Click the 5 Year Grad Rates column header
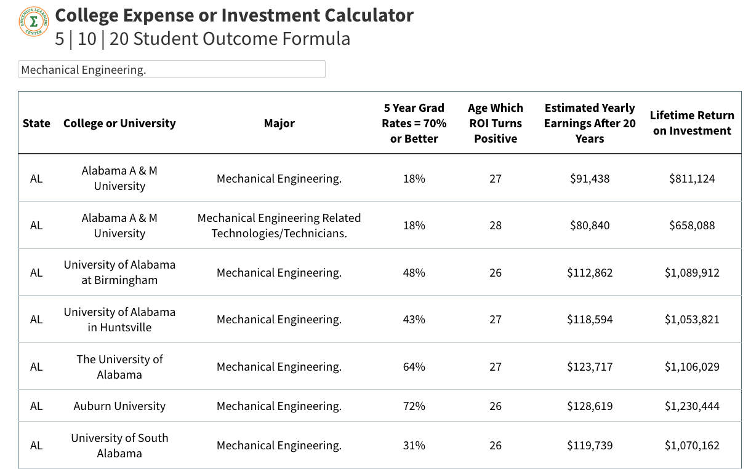Viewport: 751px width, 469px height. coord(414,123)
